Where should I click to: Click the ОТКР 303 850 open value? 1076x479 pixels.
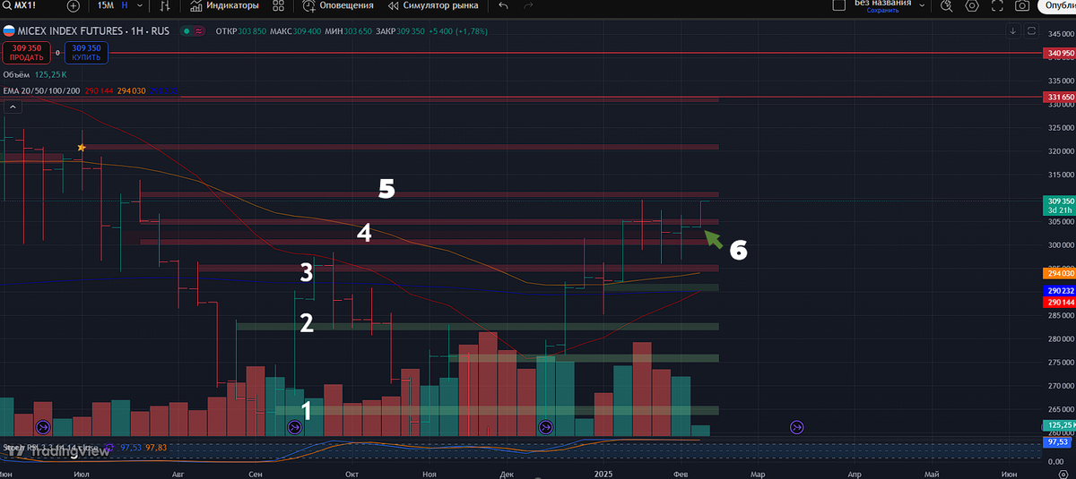coord(241,30)
